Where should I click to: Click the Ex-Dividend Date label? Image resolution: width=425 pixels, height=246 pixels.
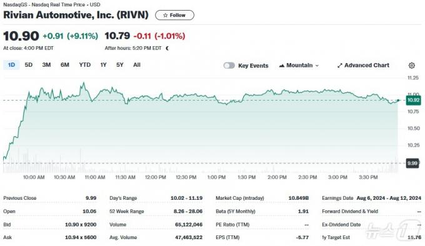341,225
